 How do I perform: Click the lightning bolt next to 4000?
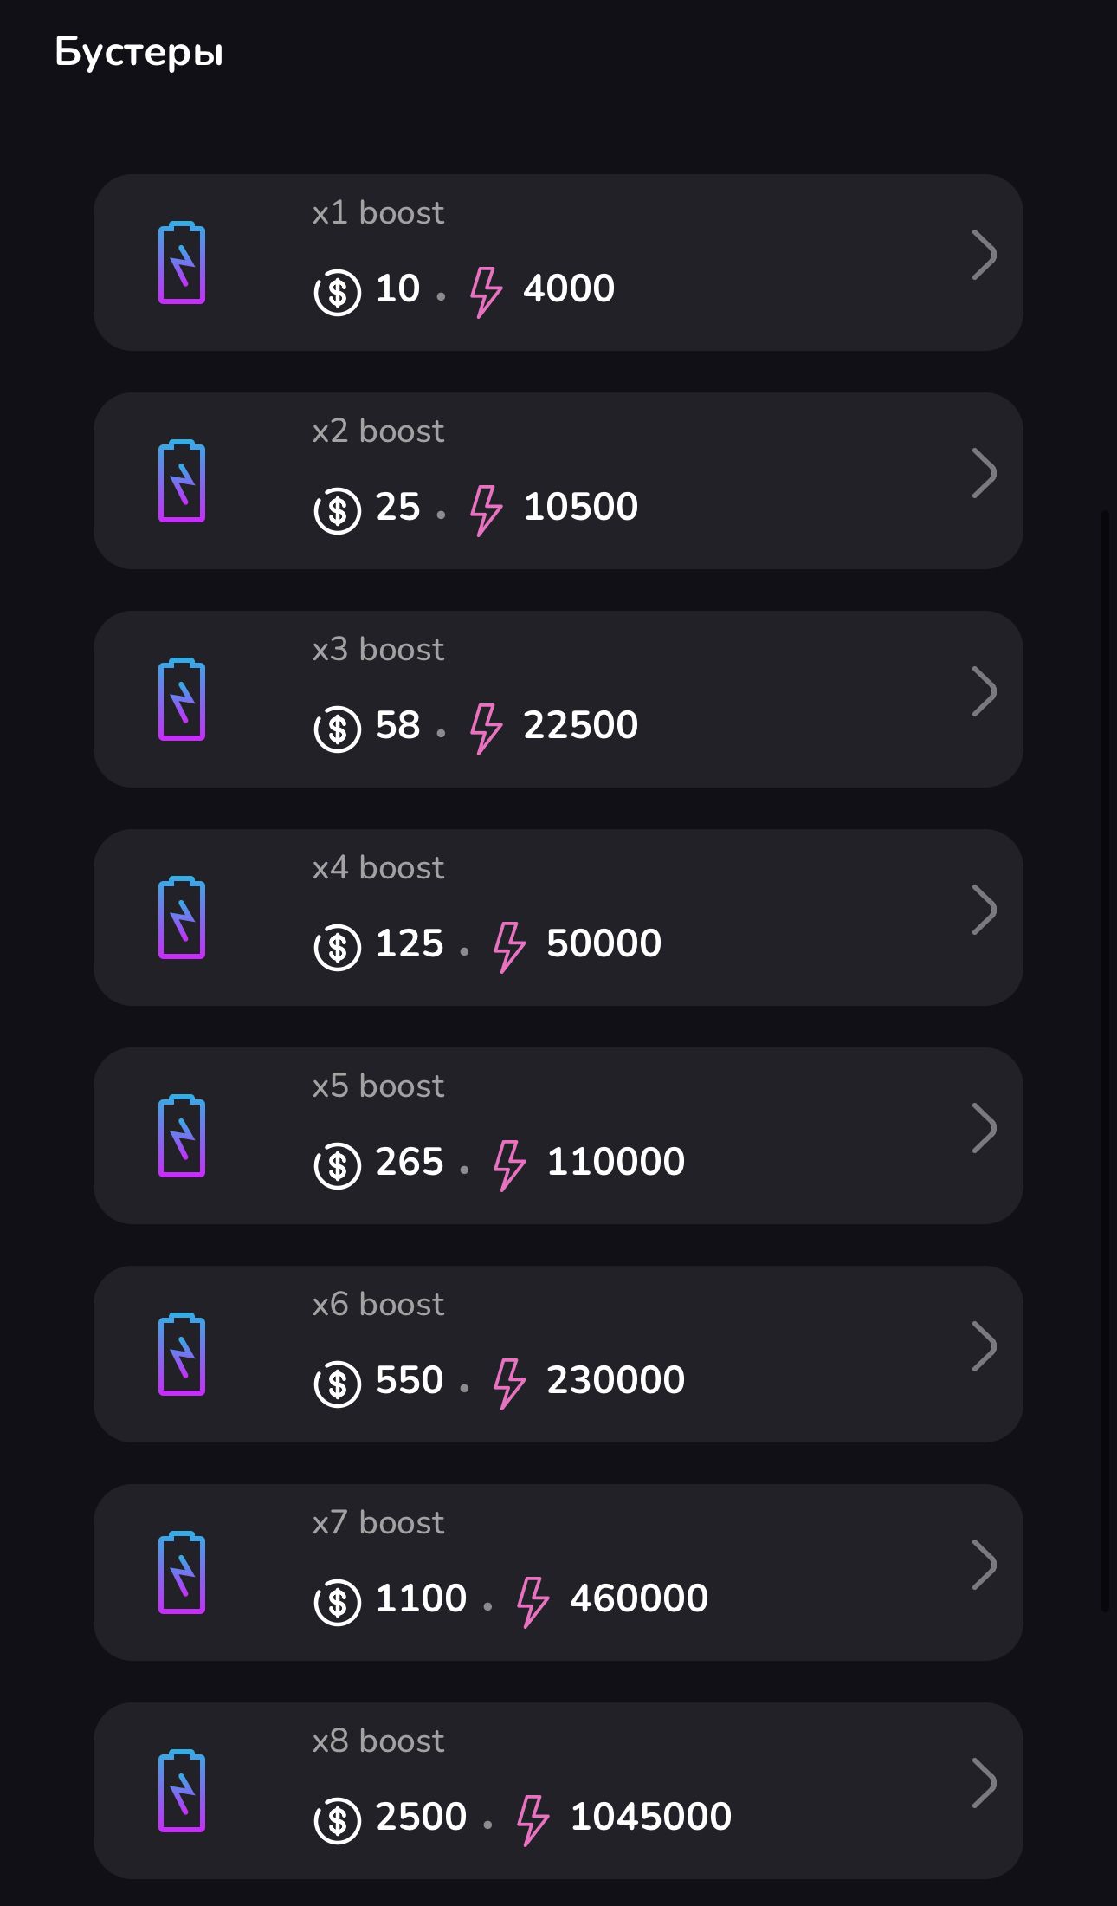coord(486,291)
